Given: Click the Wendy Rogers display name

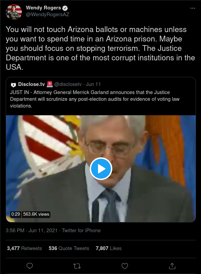Looking at the screenshot, I should coord(43,8).
